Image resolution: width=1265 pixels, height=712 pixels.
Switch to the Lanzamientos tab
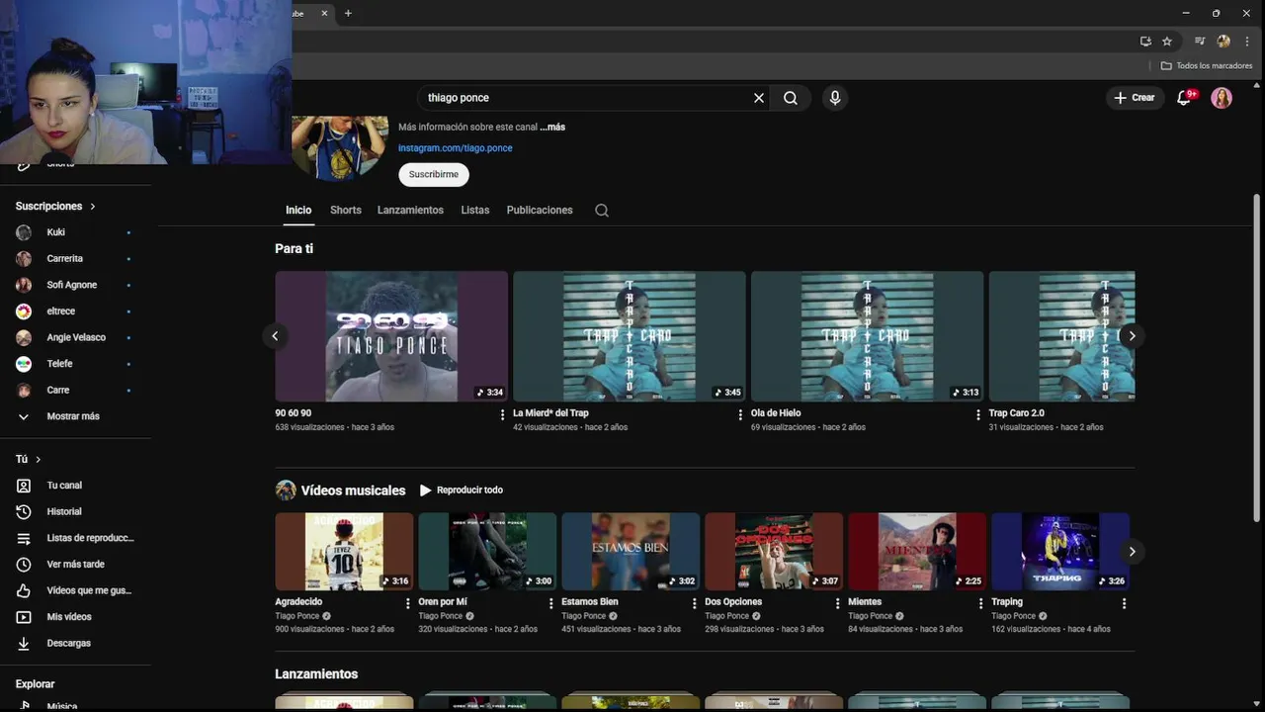click(x=410, y=210)
